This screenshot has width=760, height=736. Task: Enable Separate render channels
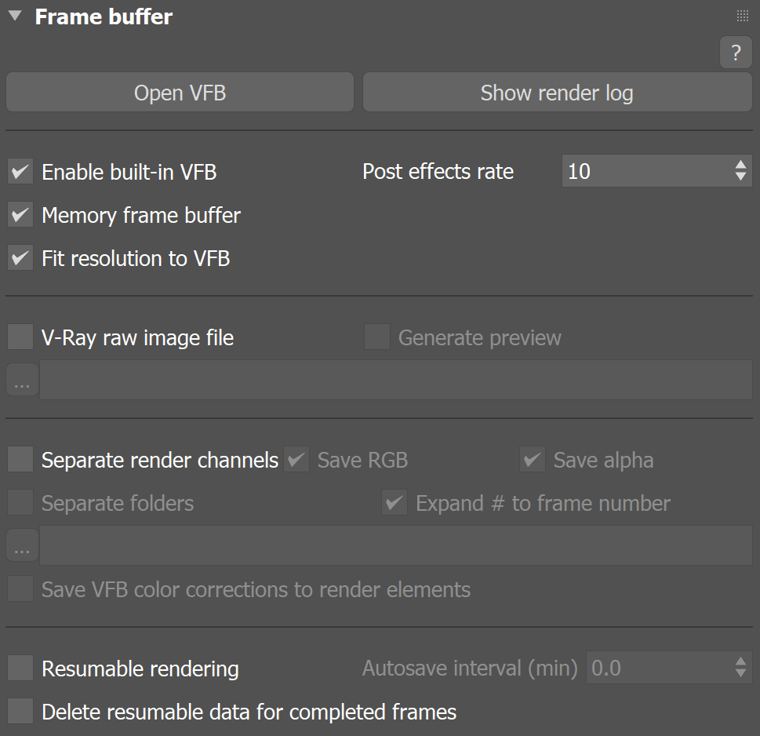pos(20,460)
